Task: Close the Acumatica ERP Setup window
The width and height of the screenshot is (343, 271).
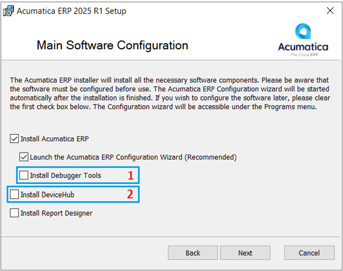Action: (330, 11)
